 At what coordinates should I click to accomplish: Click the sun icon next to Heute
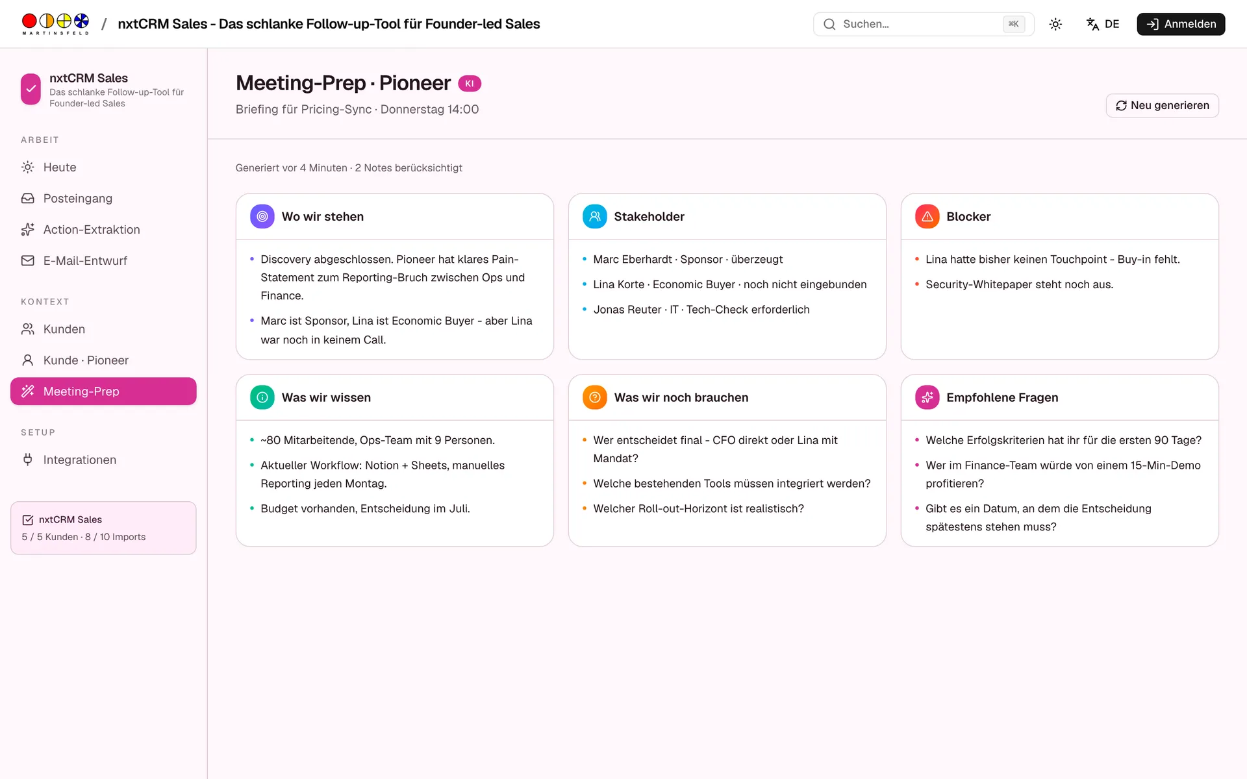[27, 167]
